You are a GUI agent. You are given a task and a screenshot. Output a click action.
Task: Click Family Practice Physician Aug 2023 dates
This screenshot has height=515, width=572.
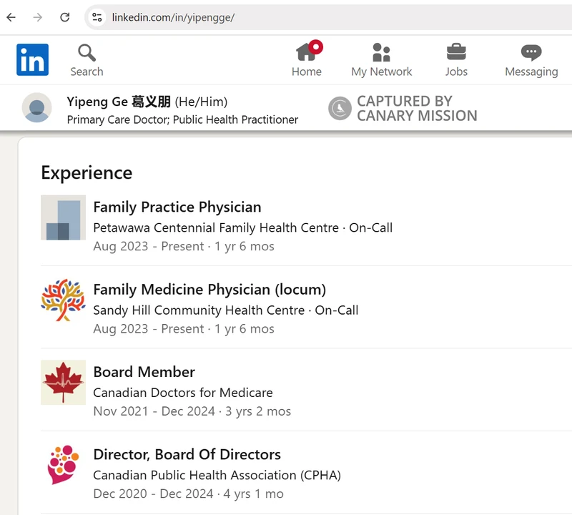tap(184, 246)
